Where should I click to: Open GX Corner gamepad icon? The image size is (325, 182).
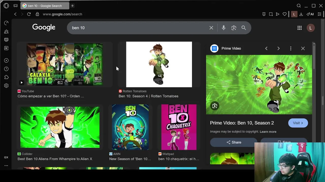coord(15,6)
